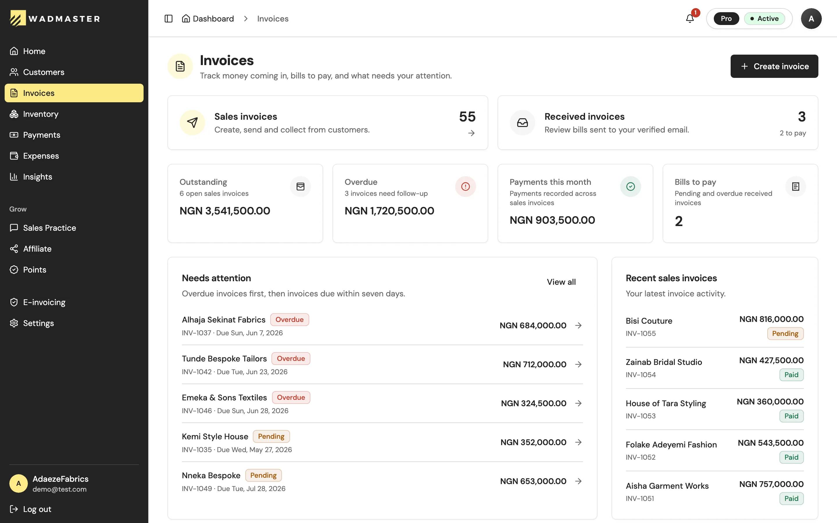
Task: Click the Create invoice button
Action: (774, 66)
